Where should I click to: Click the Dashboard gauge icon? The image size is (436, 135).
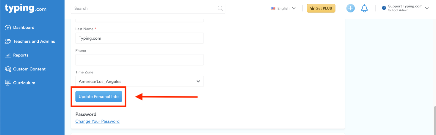pyautogui.click(x=8, y=28)
